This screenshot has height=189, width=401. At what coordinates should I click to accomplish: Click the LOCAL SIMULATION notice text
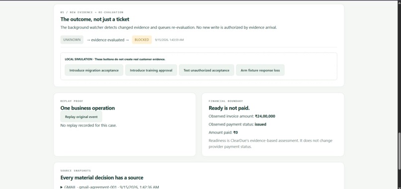115,59
